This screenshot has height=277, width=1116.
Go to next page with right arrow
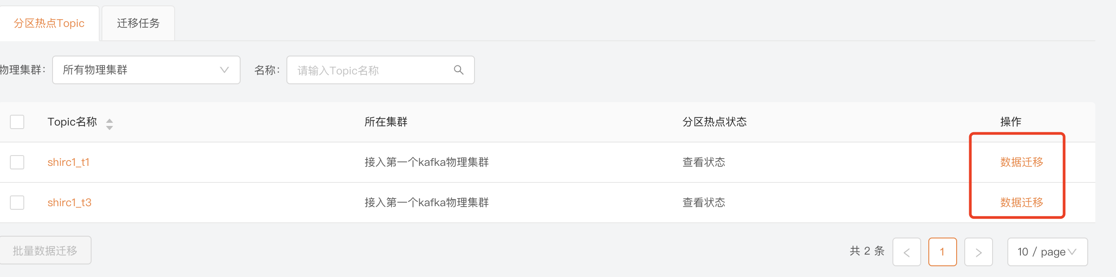tap(979, 252)
